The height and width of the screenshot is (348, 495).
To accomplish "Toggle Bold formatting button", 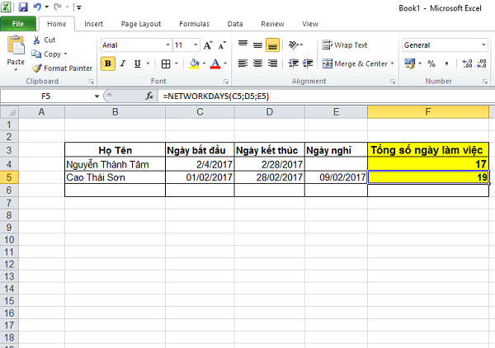I will coord(109,63).
